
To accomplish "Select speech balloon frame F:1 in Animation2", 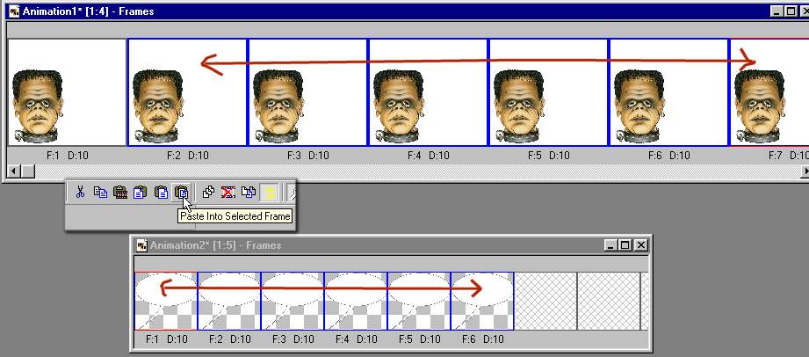I will tap(165, 300).
